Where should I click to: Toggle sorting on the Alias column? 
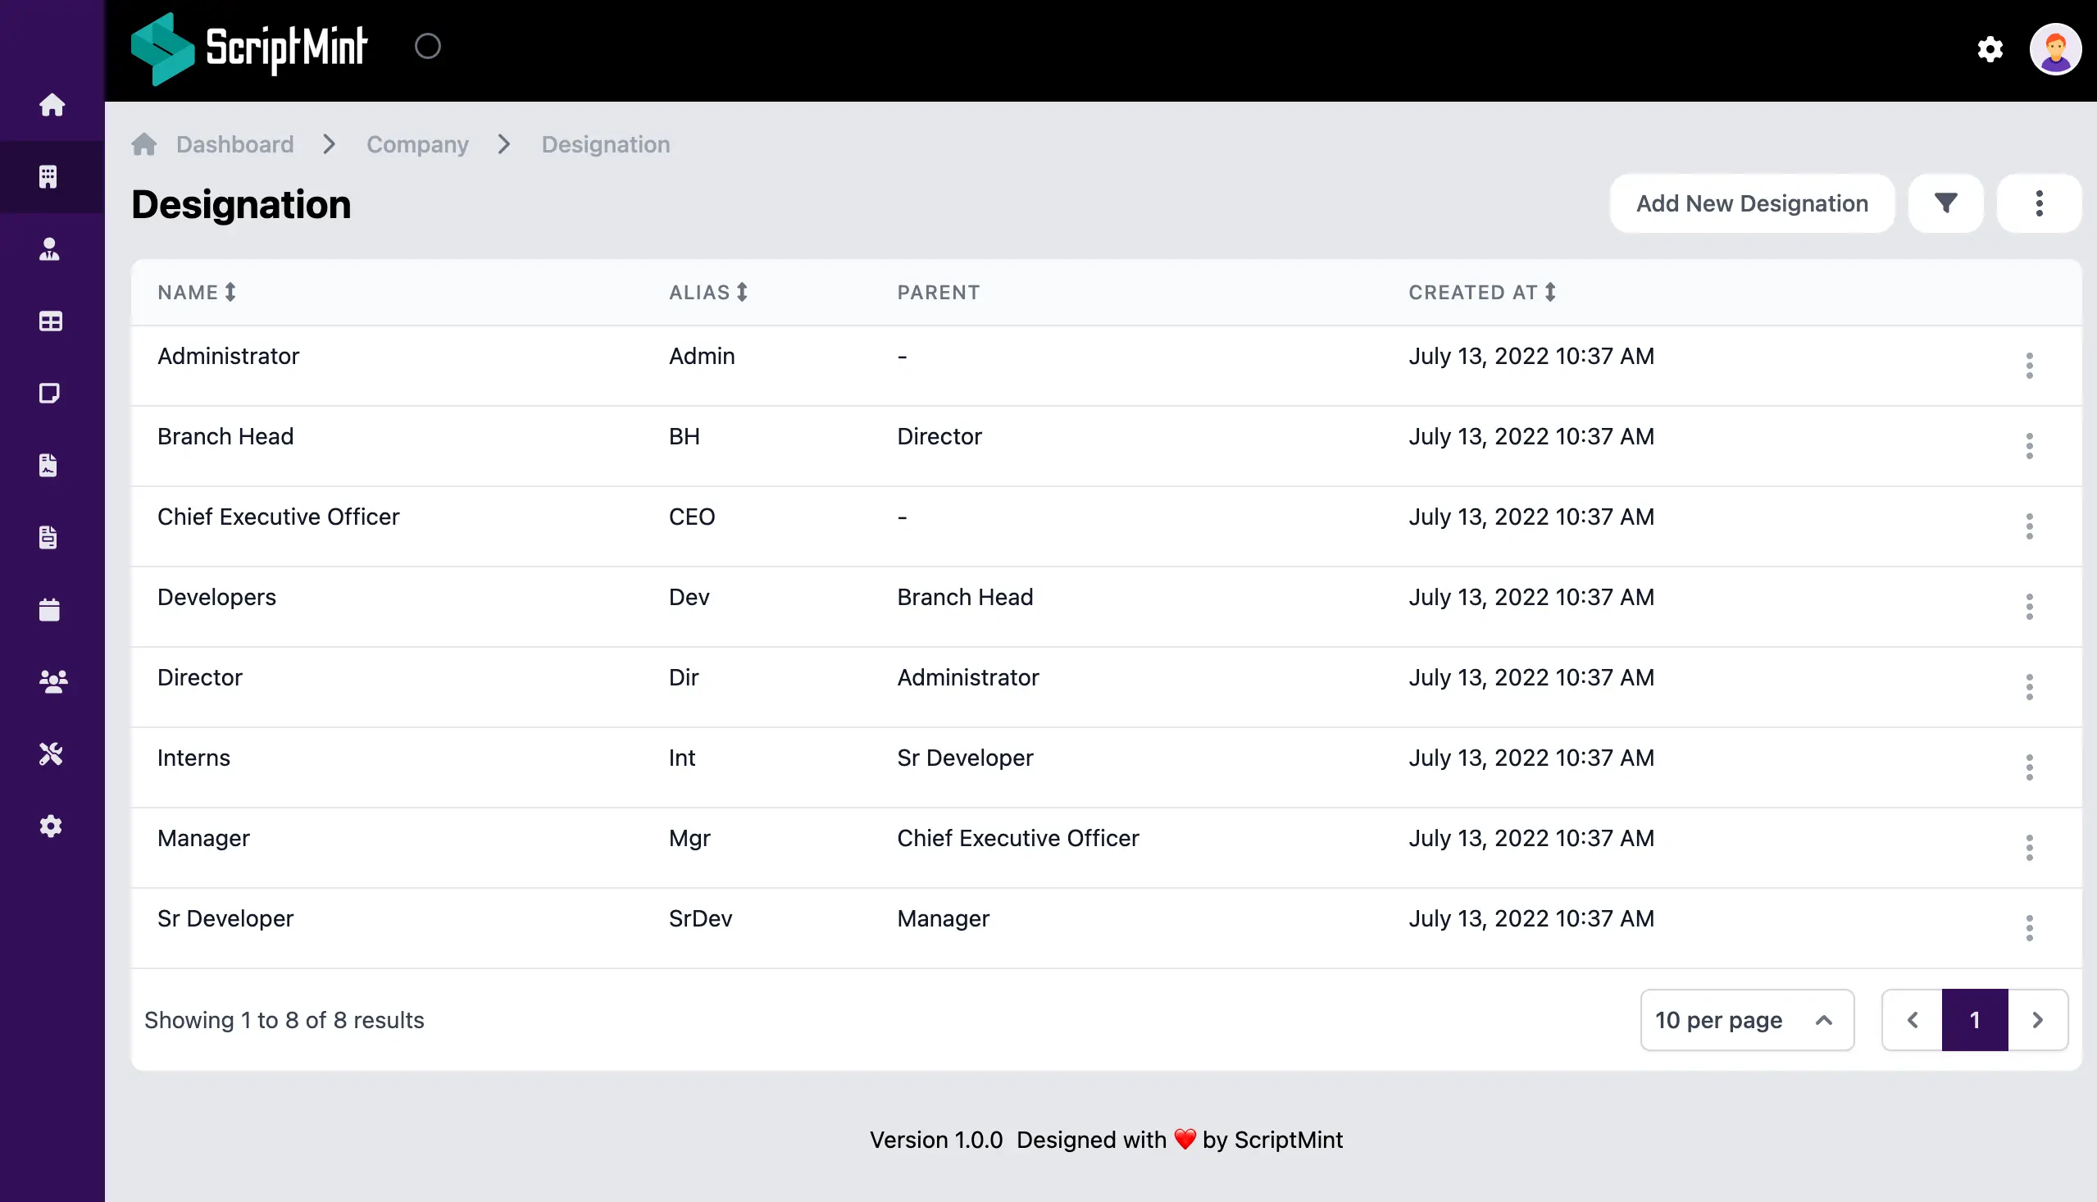(741, 291)
